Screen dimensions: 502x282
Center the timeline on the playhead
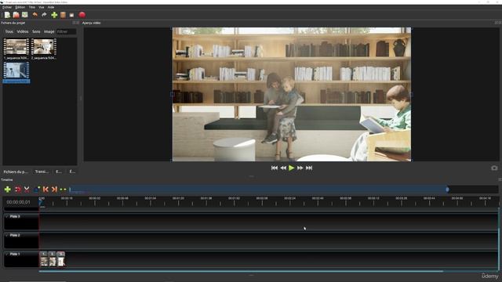pos(63,190)
